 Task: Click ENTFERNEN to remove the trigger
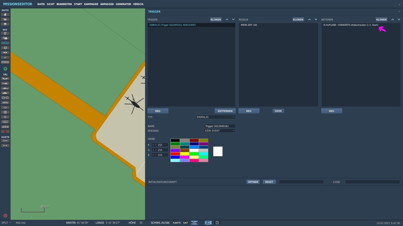point(225,111)
